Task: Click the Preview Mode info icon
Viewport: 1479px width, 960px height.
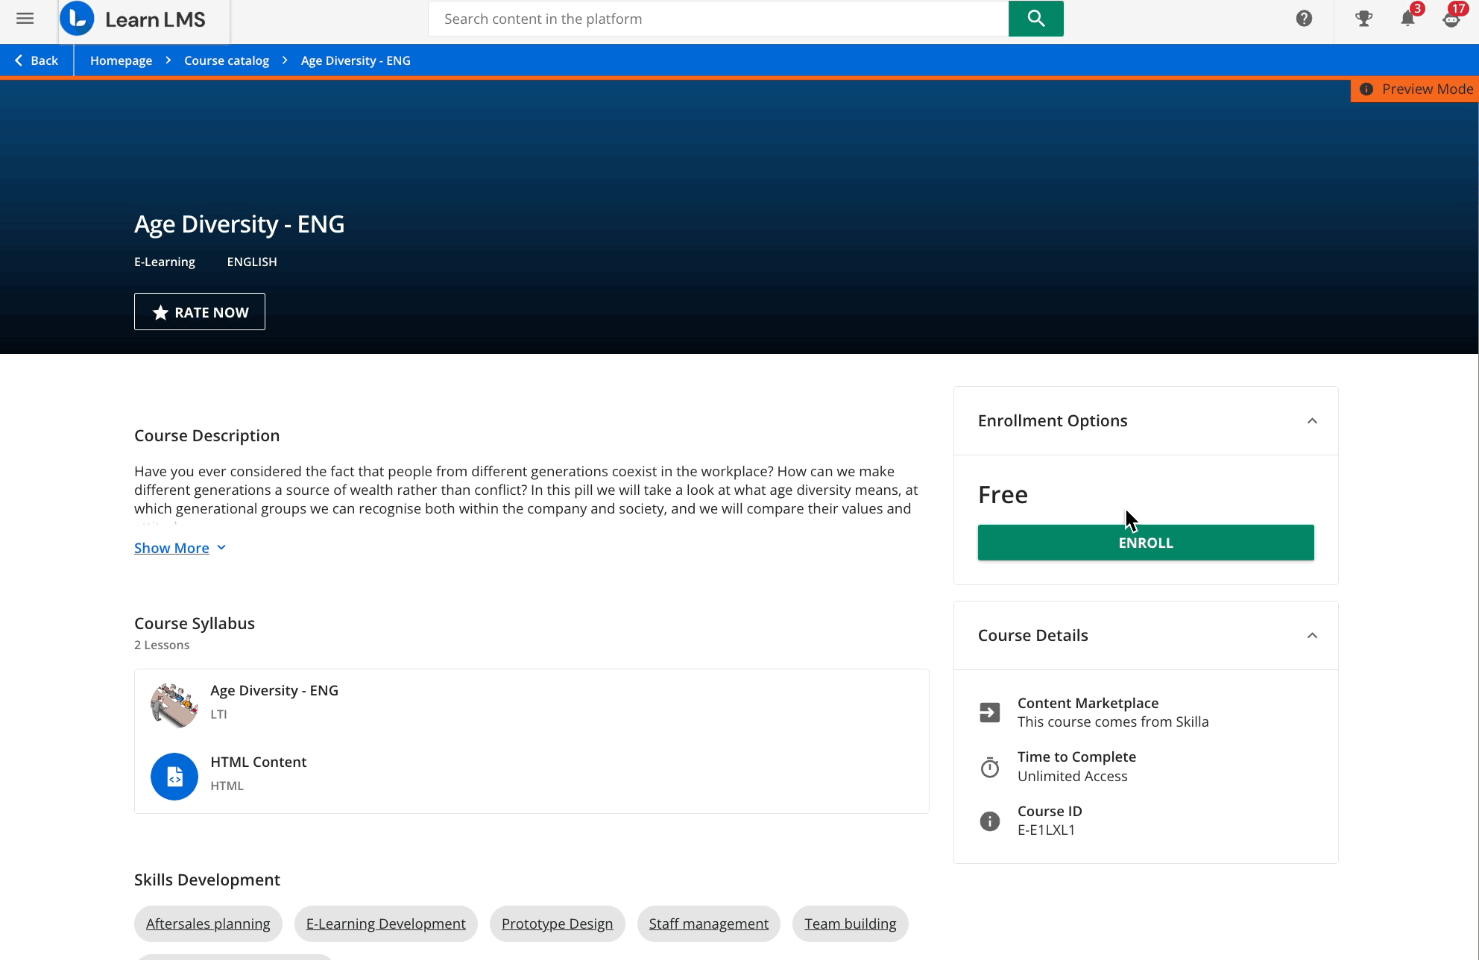Action: pos(1366,89)
